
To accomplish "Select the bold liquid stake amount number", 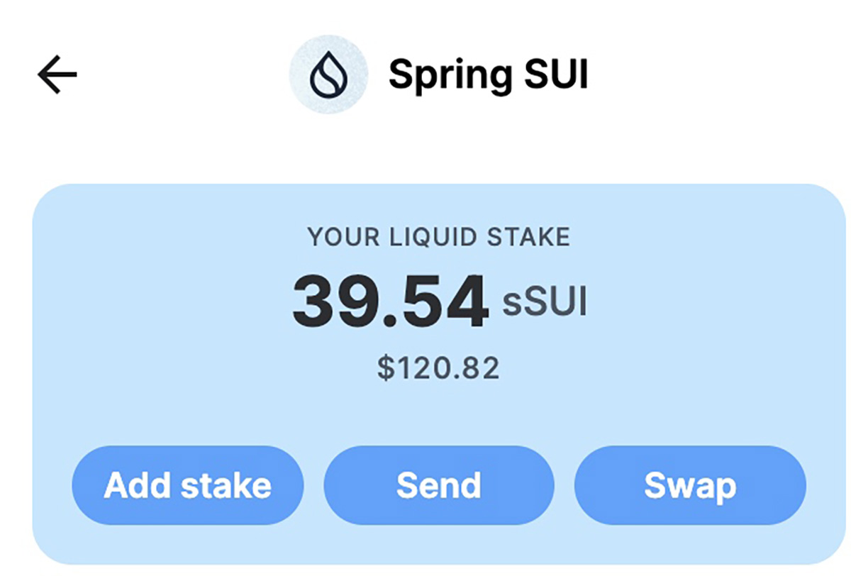I will pyautogui.click(x=391, y=303).
